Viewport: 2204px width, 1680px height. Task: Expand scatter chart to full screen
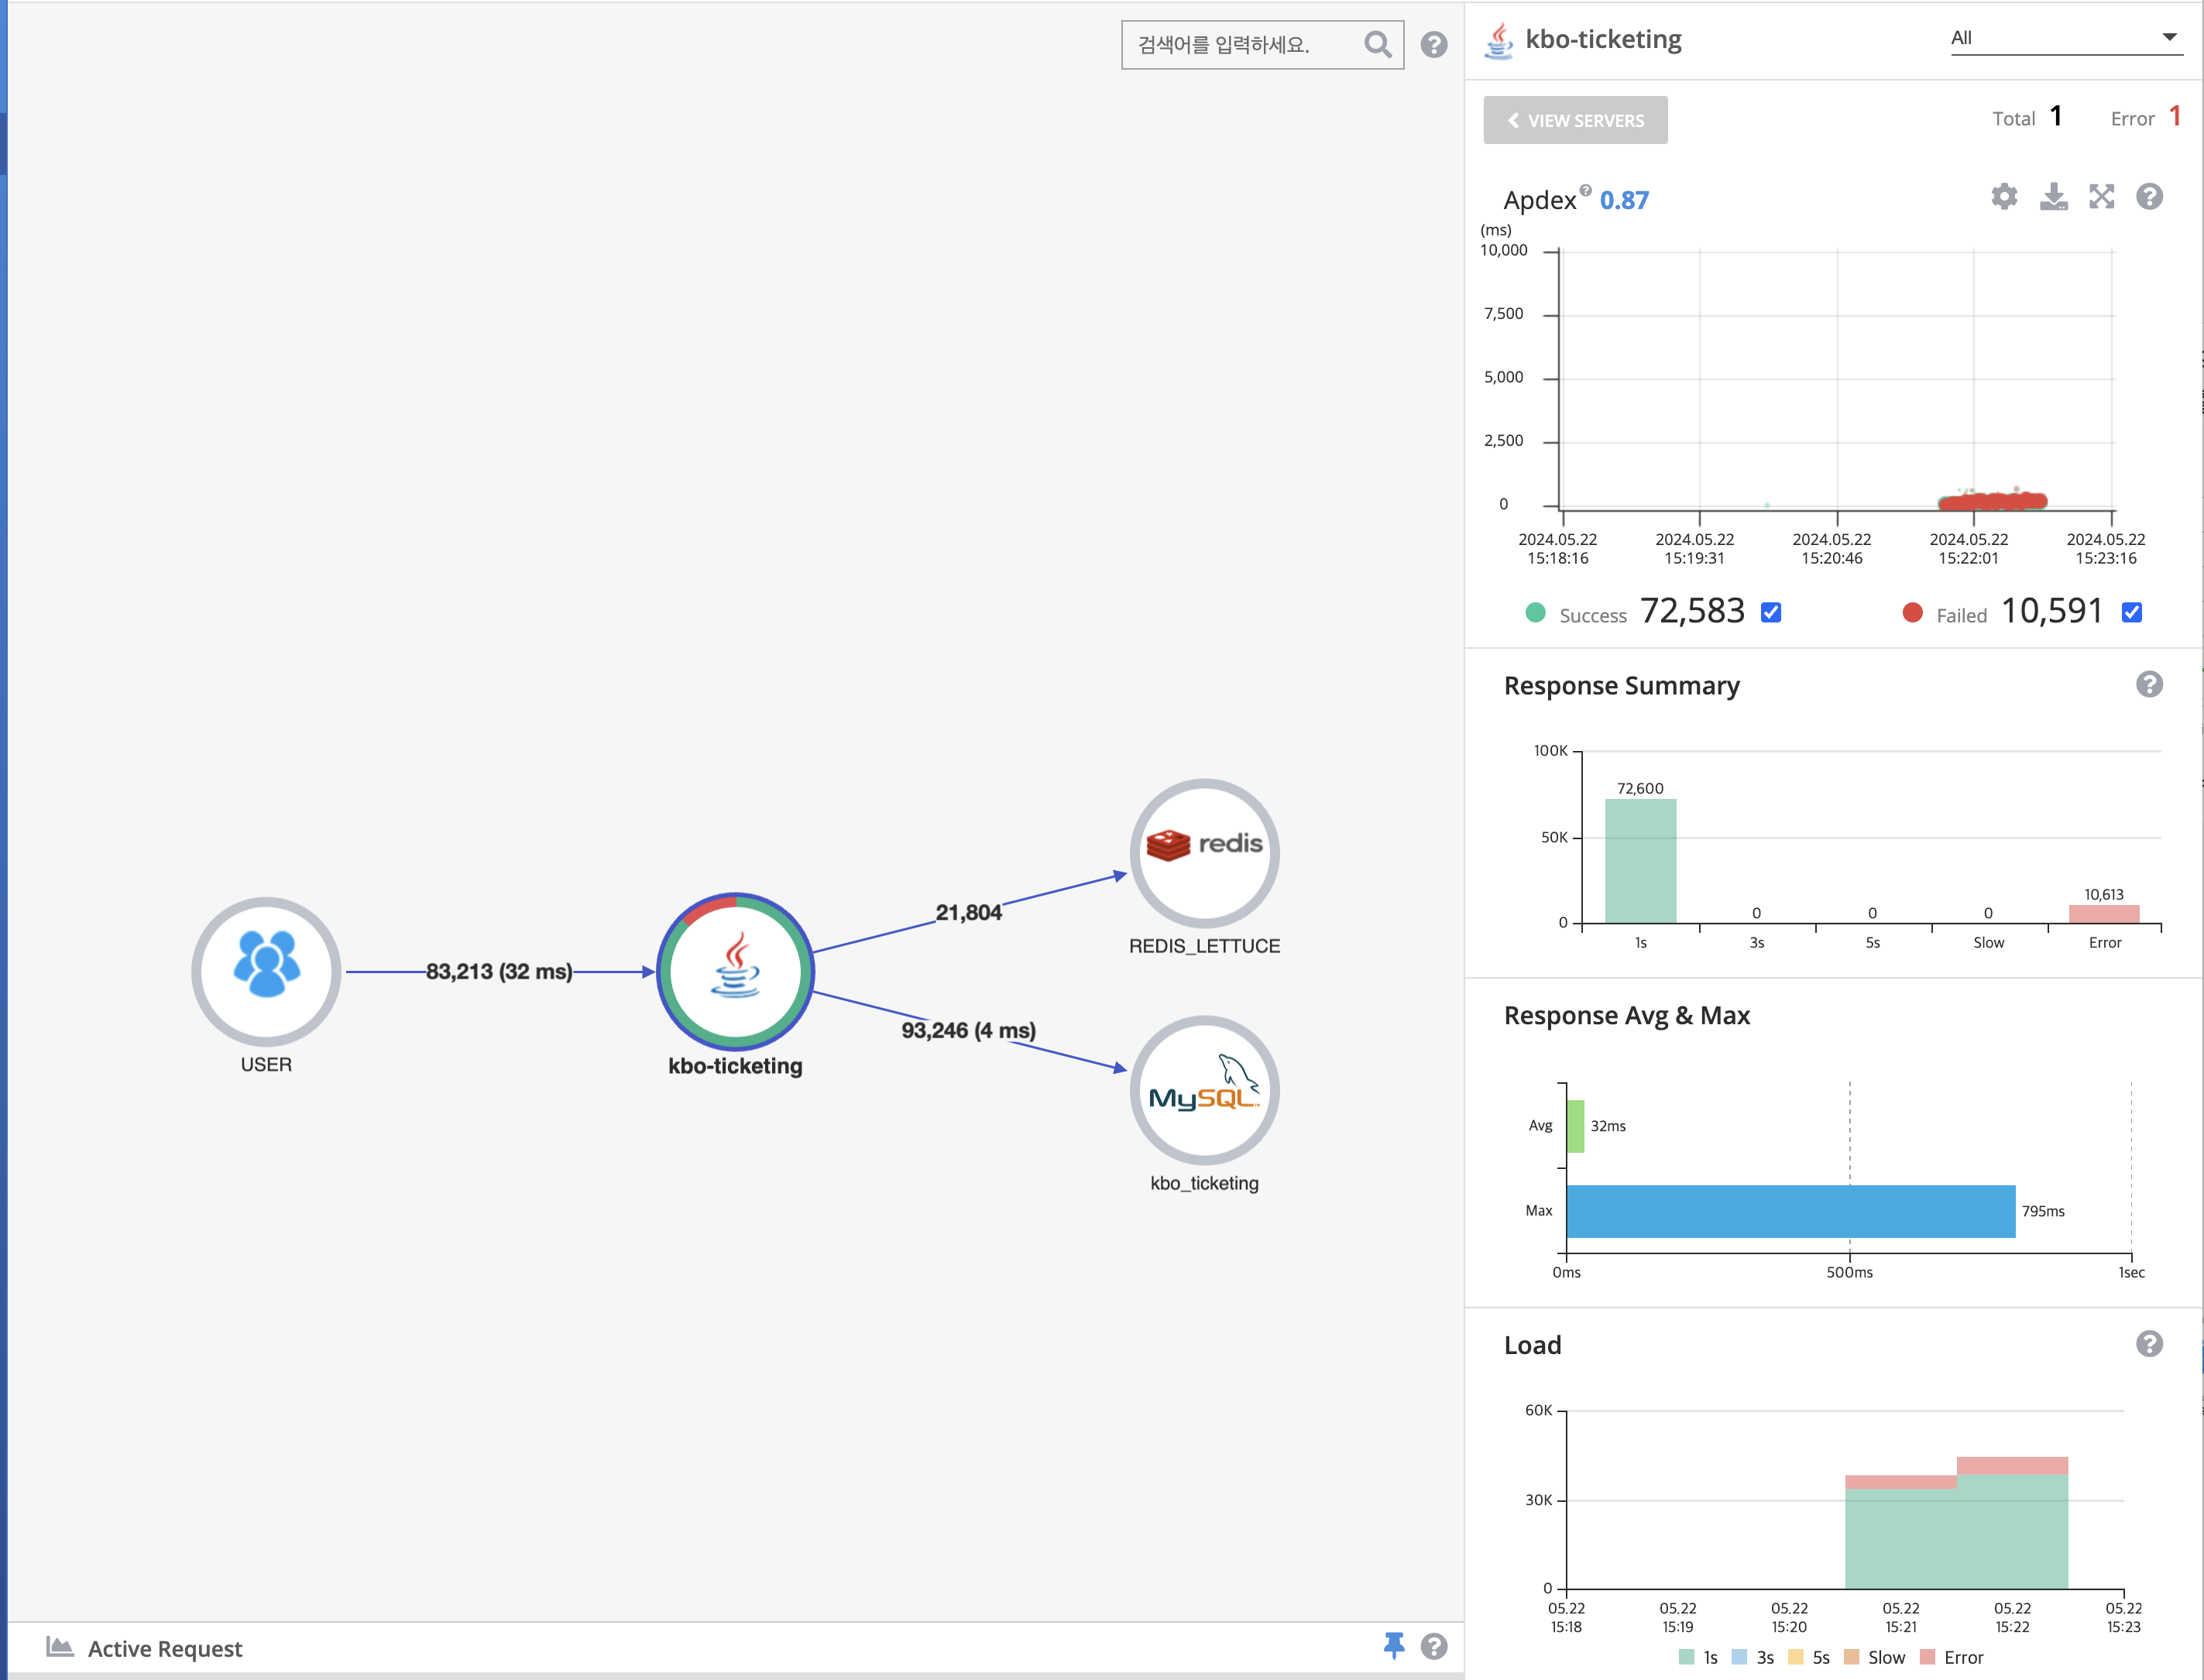(x=2102, y=197)
